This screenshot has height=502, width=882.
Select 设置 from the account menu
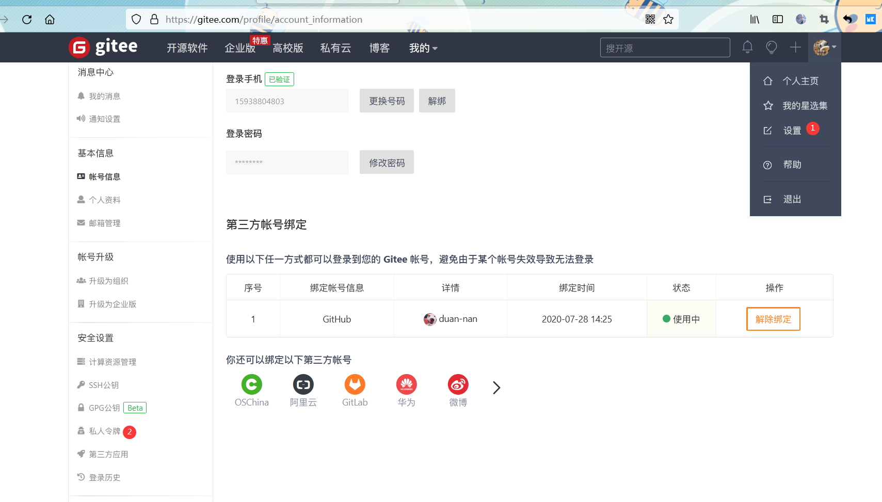tap(793, 130)
